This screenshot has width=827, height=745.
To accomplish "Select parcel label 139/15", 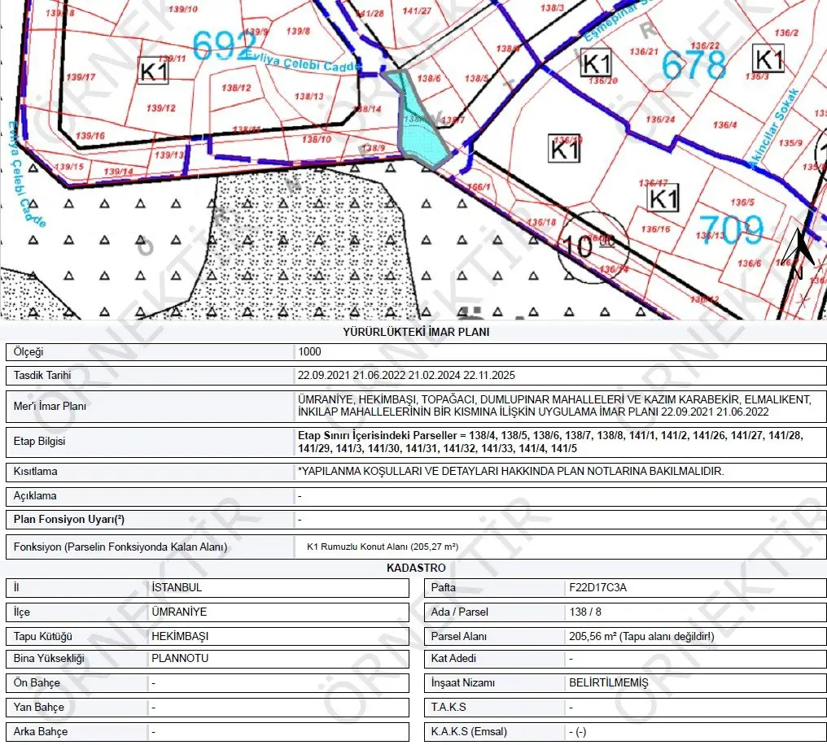I will (69, 167).
